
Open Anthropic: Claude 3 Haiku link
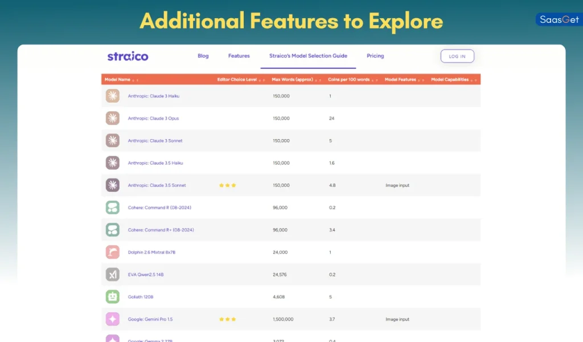154,96
